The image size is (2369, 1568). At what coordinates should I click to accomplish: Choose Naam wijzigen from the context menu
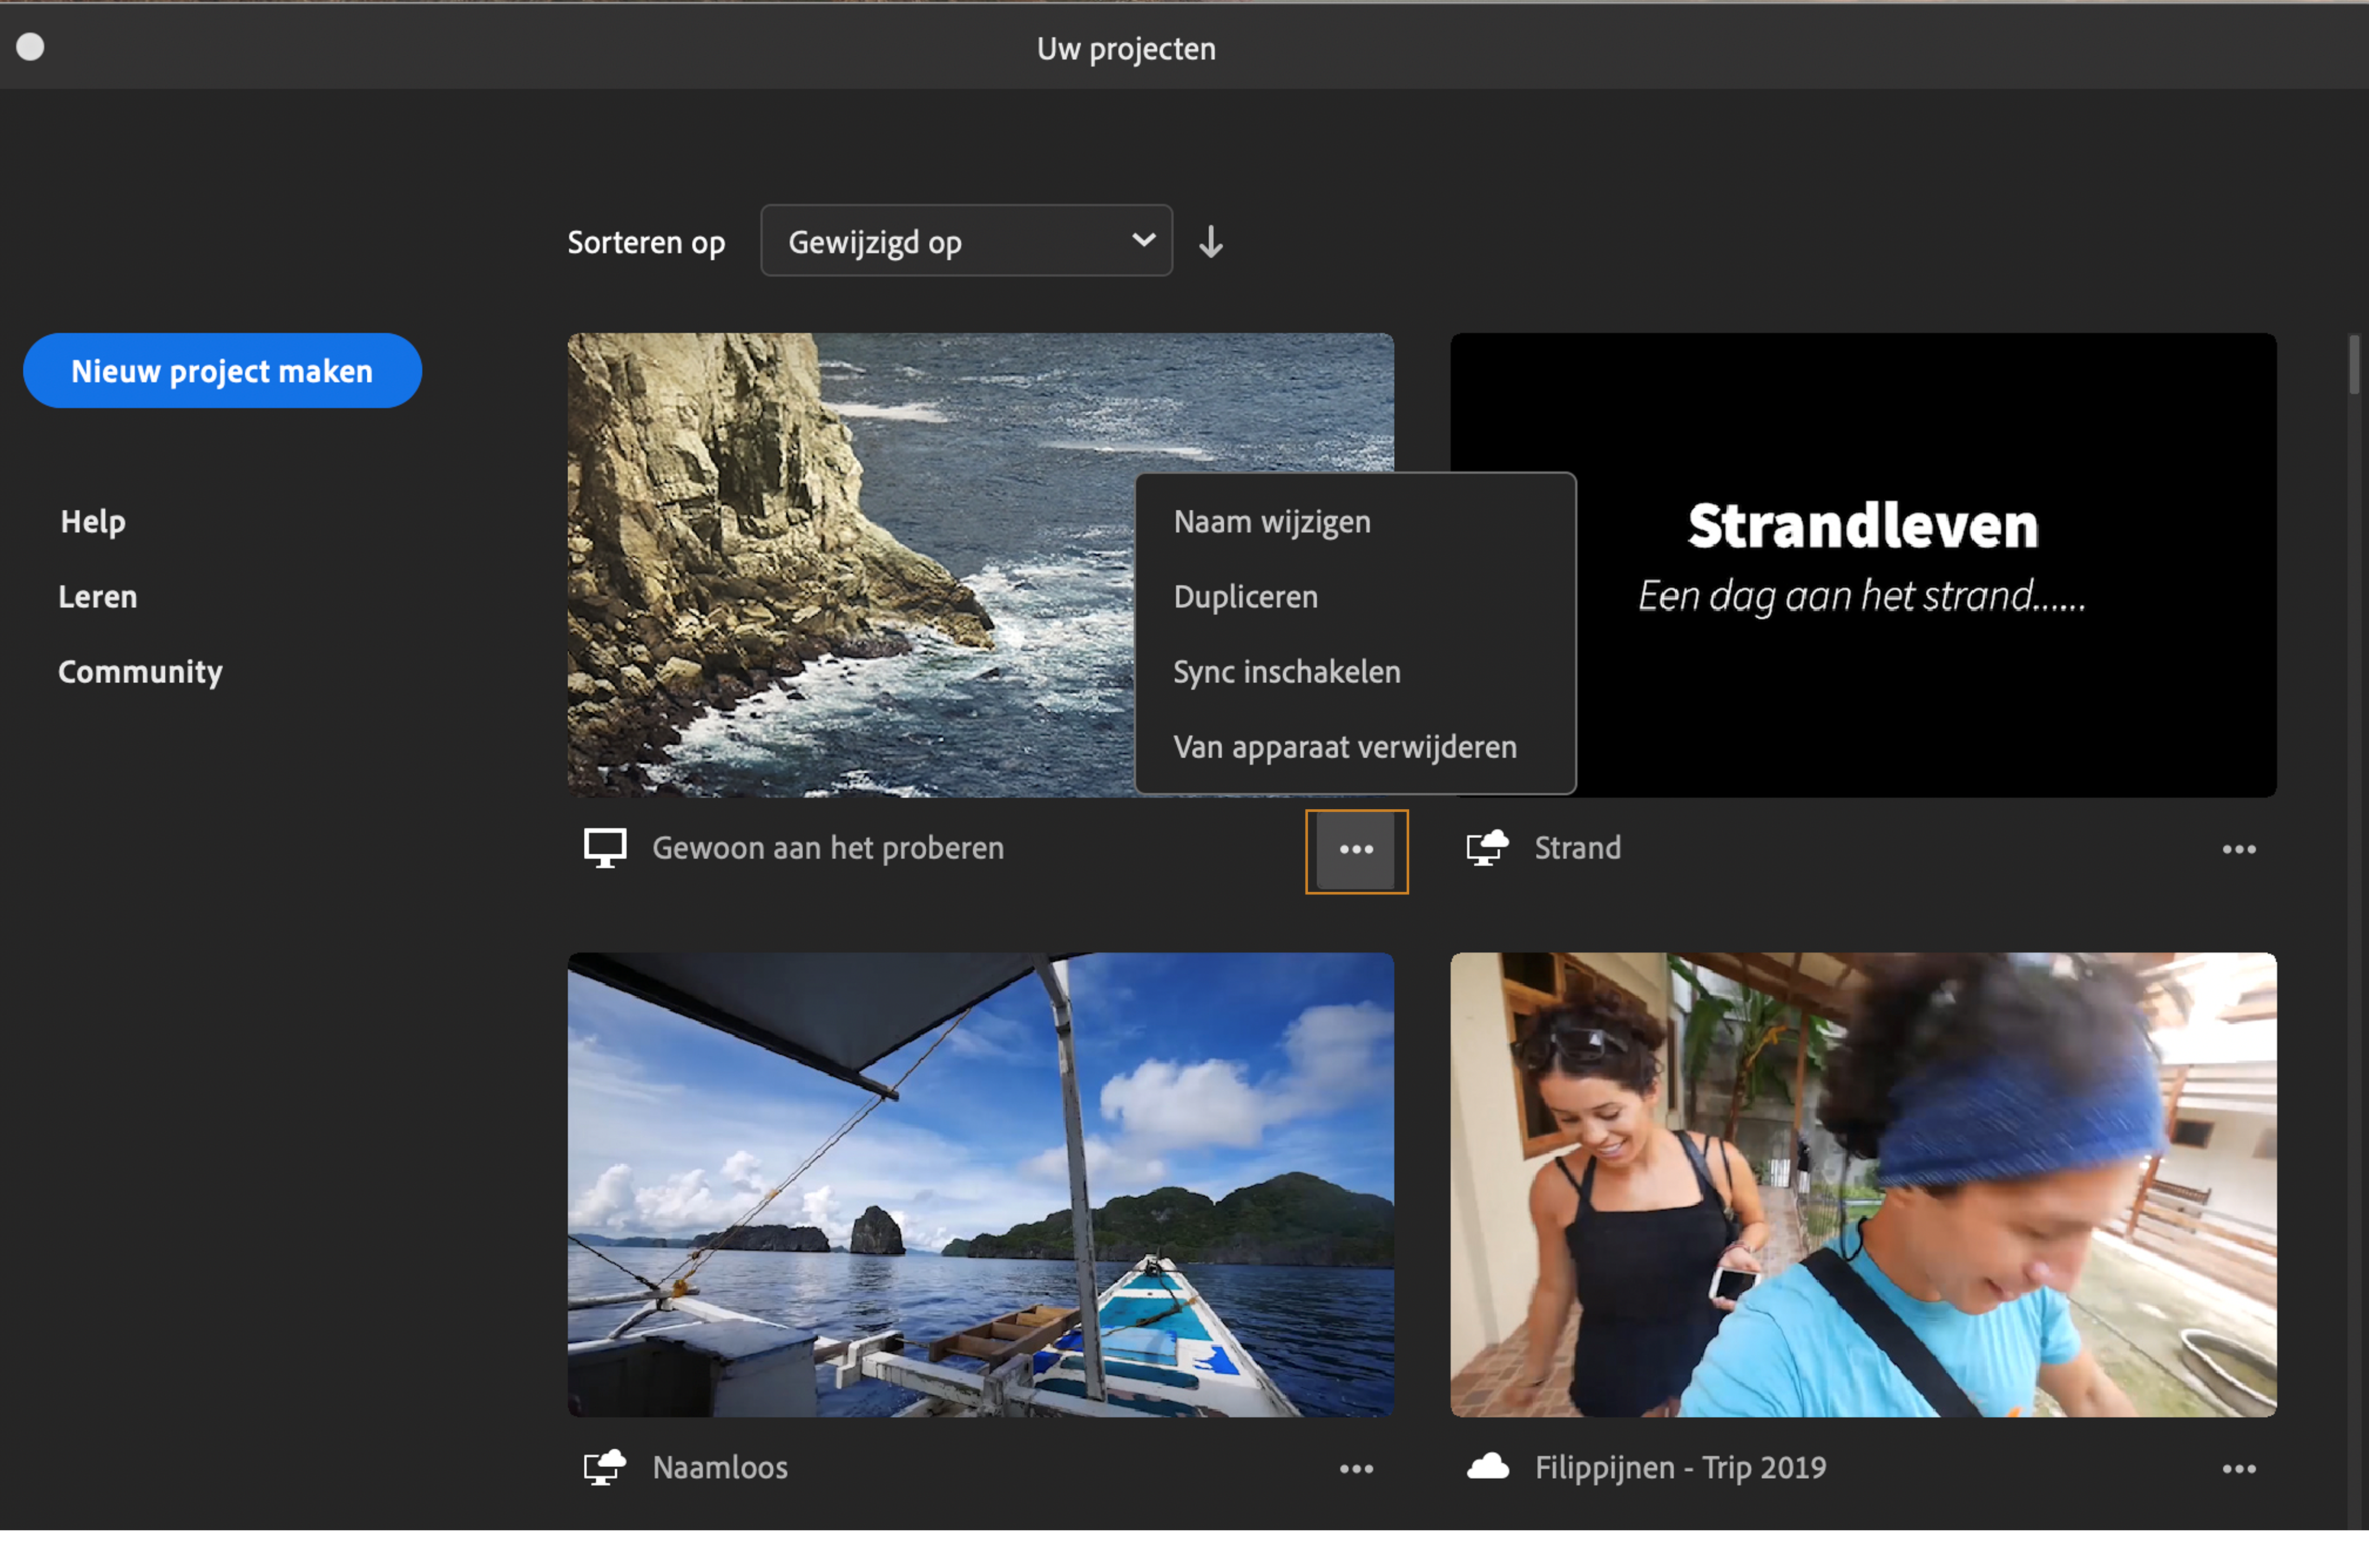click(x=1271, y=522)
